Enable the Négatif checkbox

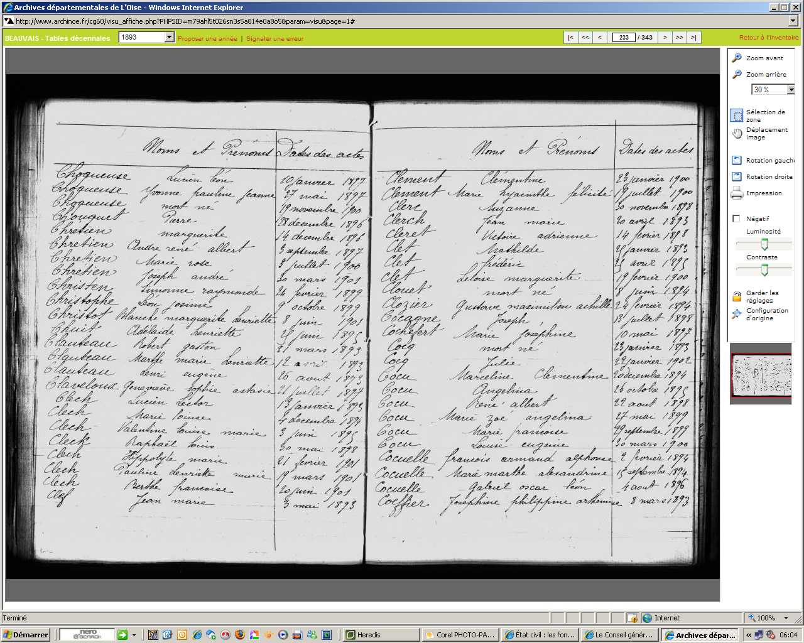click(x=736, y=219)
